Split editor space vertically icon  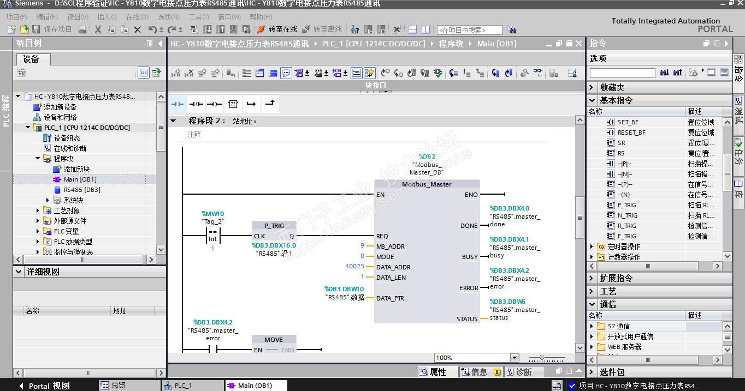pyautogui.click(x=426, y=29)
